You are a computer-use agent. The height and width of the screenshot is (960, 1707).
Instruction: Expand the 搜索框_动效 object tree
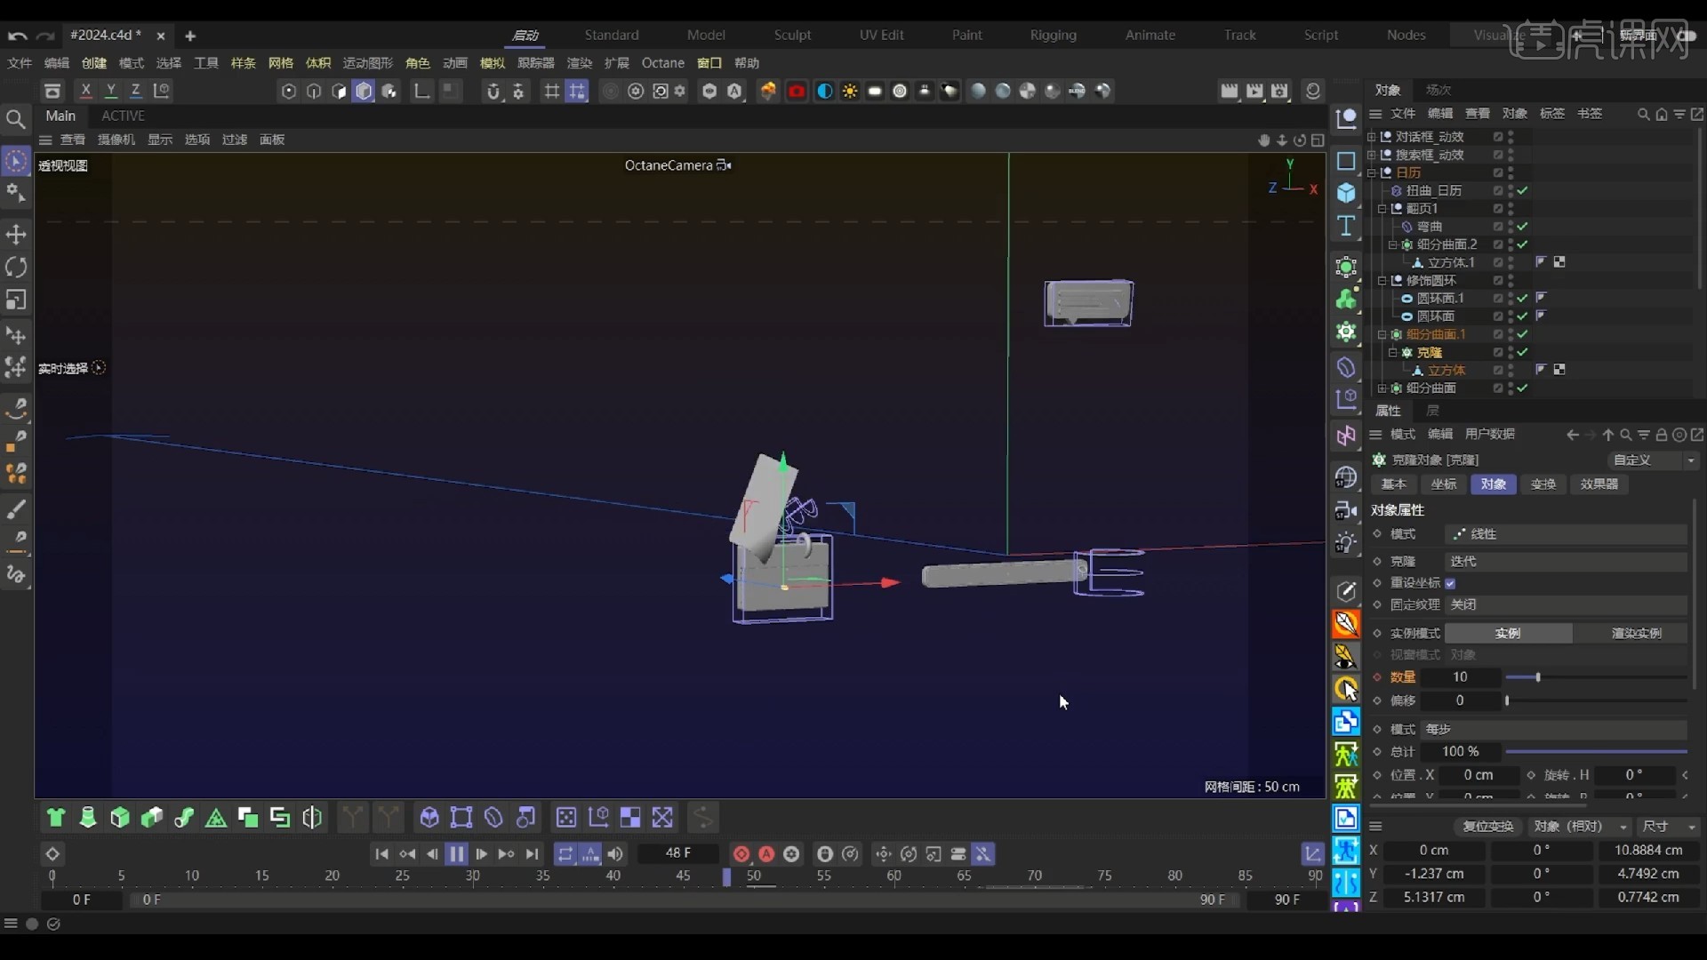1371,155
